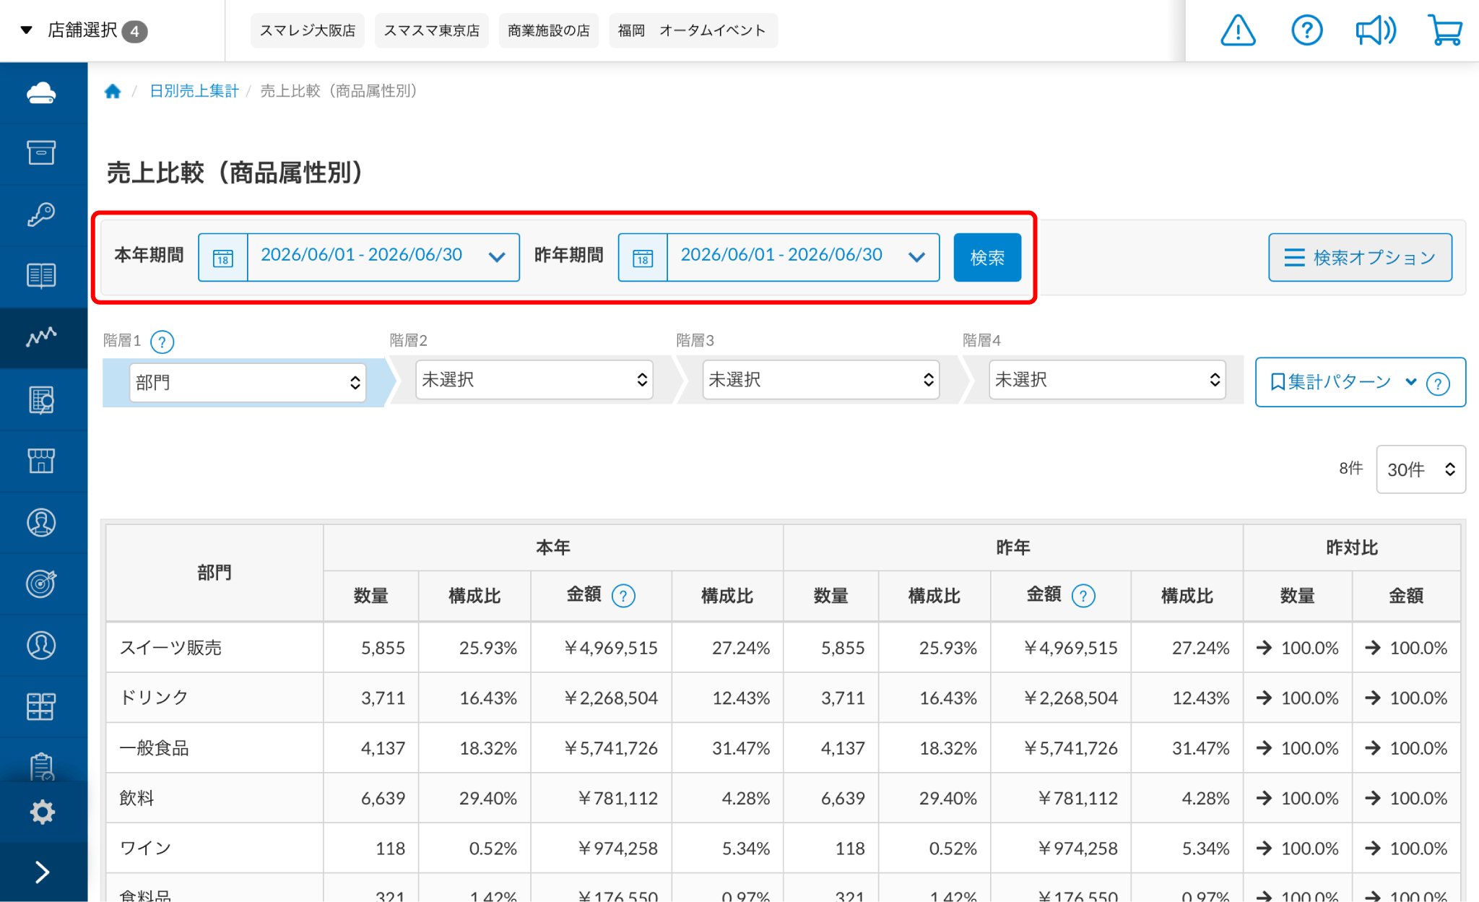Select the sales analysis chart sidebar icon
This screenshot has width=1479, height=902.
[x=43, y=337]
